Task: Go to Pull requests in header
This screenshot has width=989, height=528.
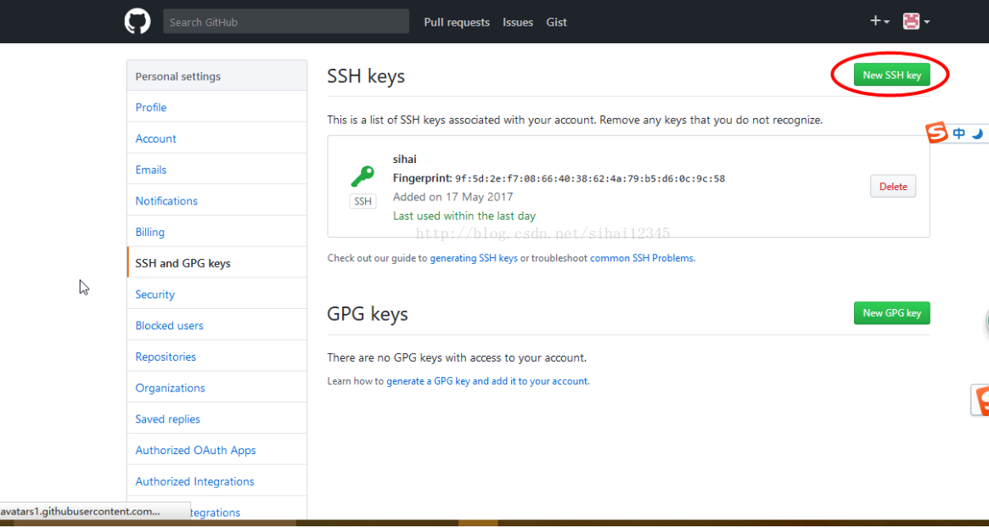Action: [x=457, y=22]
